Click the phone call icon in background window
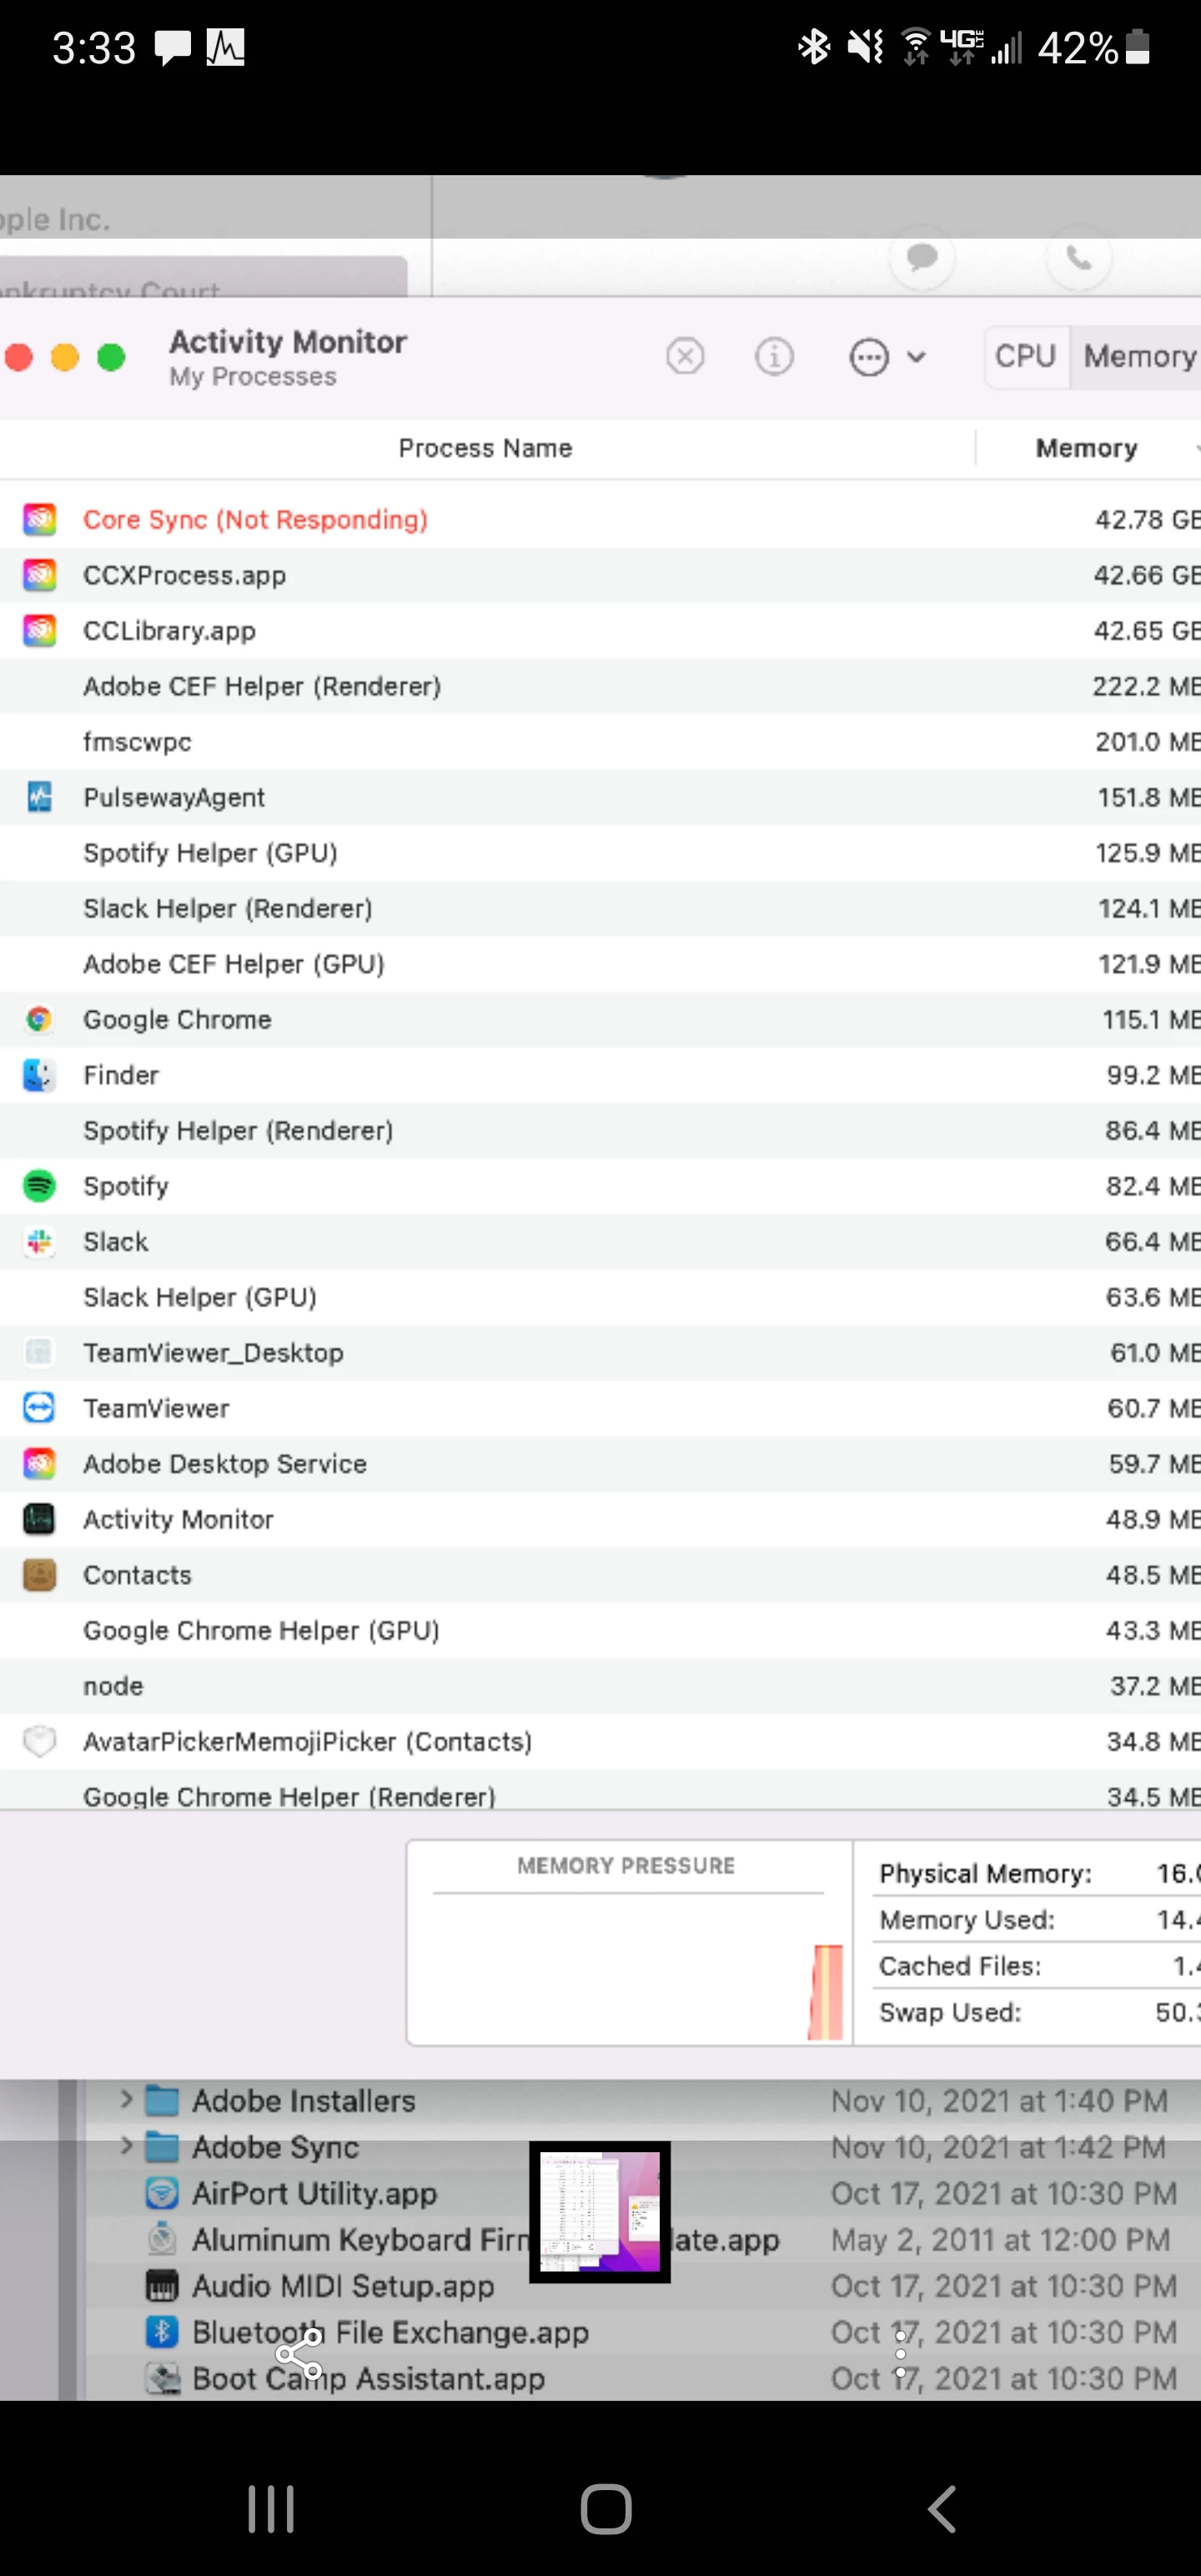The height and width of the screenshot is (2576, 1201). pyautogui.click(x=1078, y=257)
